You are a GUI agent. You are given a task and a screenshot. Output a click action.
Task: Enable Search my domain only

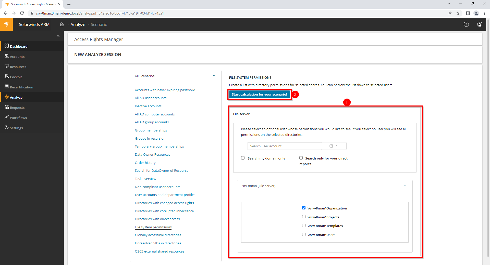[x=243, y=158]
